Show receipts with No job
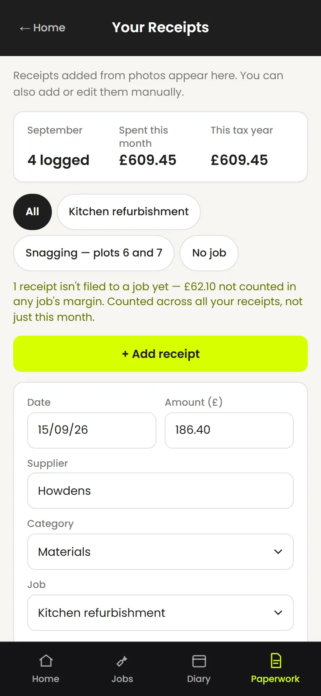Screen dimensions: 321x696 (209, 253)
